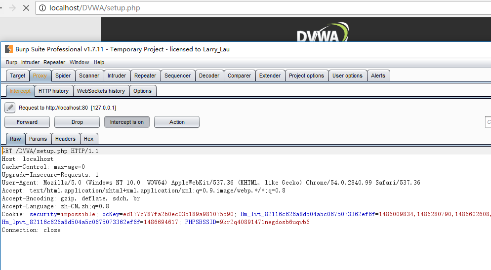Viewport: 491px width, 270px height.
Task: Click the Cache-Control: max-age=0 line
Action: coord(43,167)
